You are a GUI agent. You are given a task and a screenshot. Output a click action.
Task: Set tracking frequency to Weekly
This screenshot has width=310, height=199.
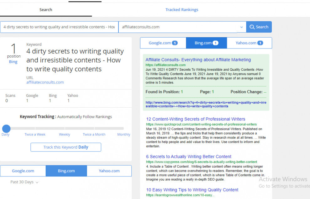point(65,135)
